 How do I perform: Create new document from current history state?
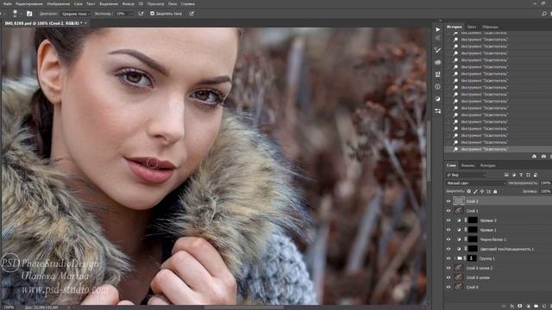(x=534, y=156)
